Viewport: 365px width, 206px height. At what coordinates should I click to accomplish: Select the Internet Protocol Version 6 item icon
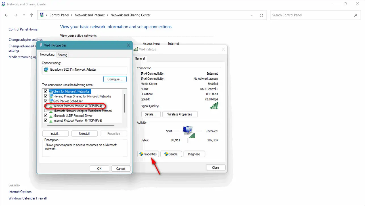click(51, 121)
